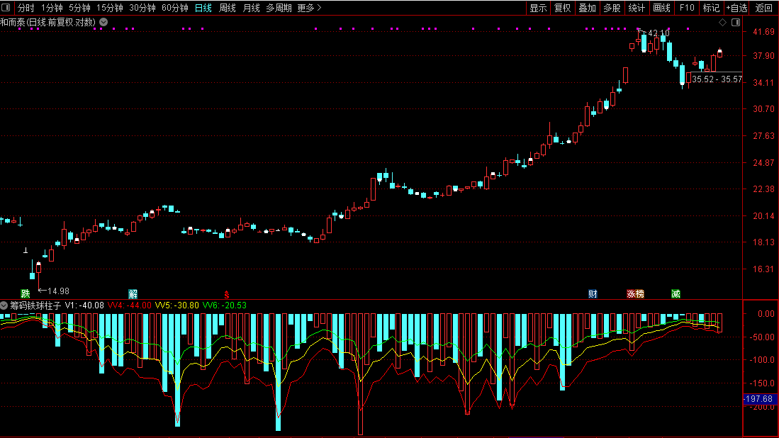Open F10 company info

pyautogui.click(x=687, y=8)
